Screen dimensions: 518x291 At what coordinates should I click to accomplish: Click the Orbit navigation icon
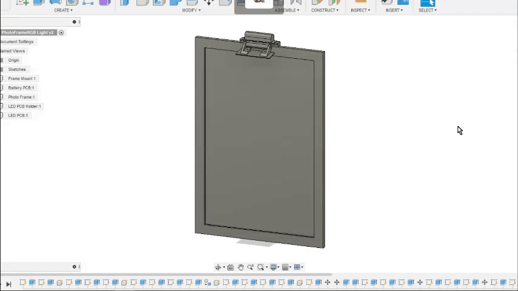218,267
